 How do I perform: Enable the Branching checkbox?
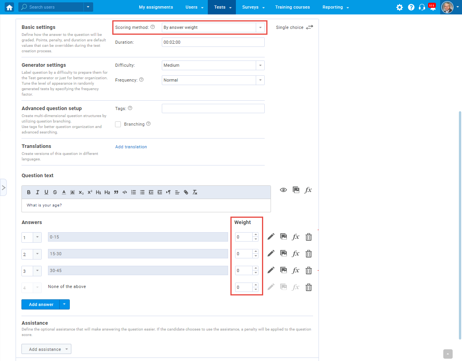[x=118, y=124]
